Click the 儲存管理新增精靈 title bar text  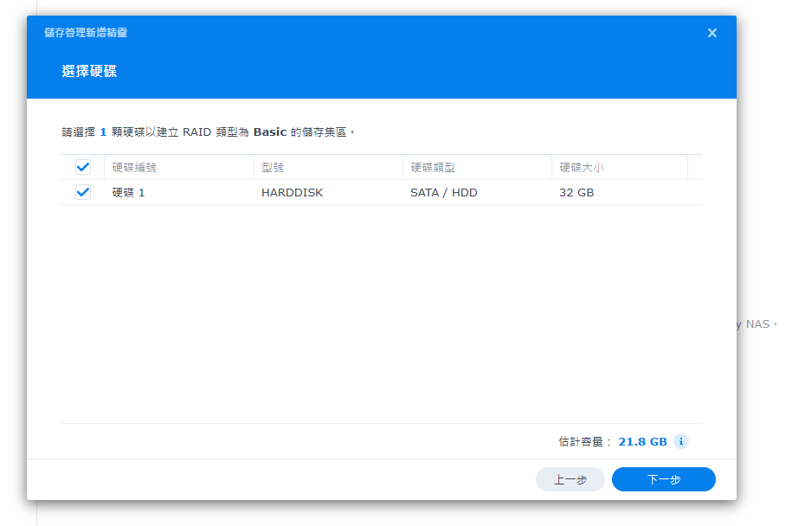[x=86, y=33]
